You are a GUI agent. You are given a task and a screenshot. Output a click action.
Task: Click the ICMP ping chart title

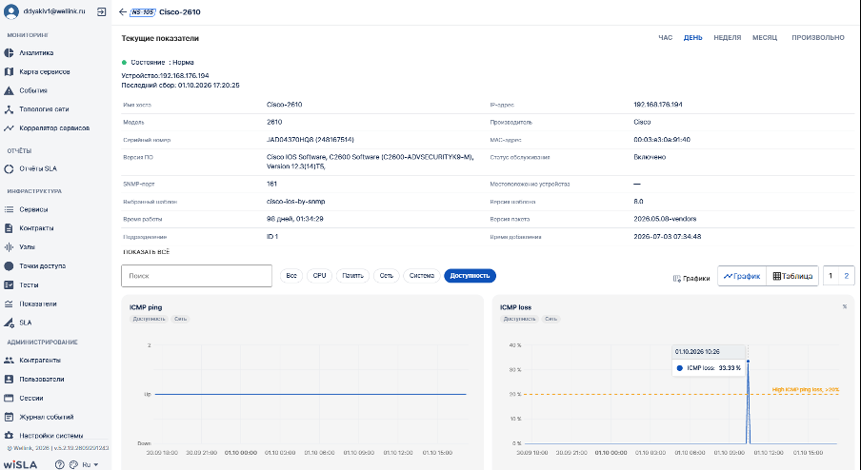pos(146,307)
